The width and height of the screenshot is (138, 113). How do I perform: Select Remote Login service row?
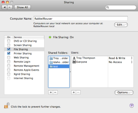(24, 62)
